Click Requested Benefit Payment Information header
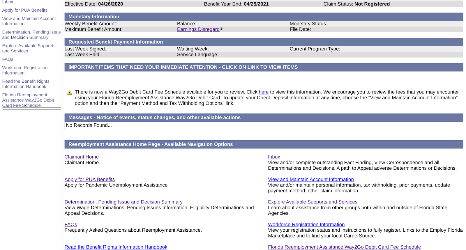This screenshot has width=466, height=250. (264, 42)
